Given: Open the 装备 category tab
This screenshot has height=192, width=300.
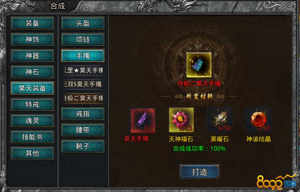Looking at the screenshot, I should pos(32,23).
